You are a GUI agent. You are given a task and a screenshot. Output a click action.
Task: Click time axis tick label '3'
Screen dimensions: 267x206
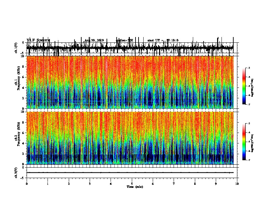click(90, 184)
